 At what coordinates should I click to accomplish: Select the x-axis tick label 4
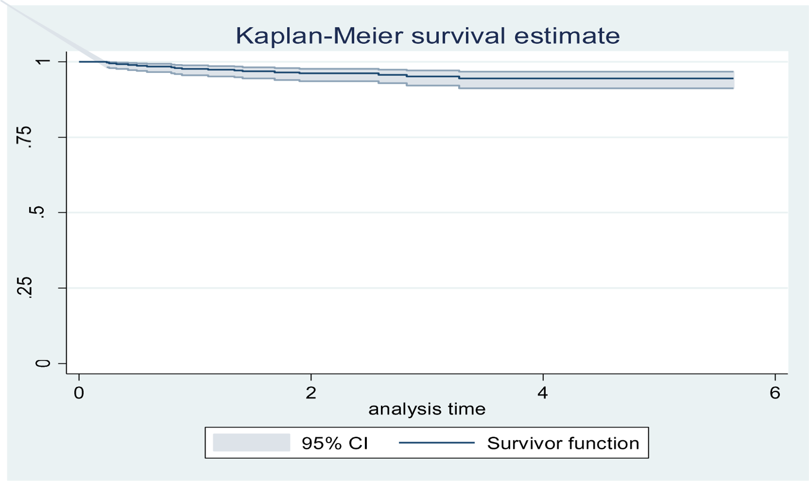[543, 393]
